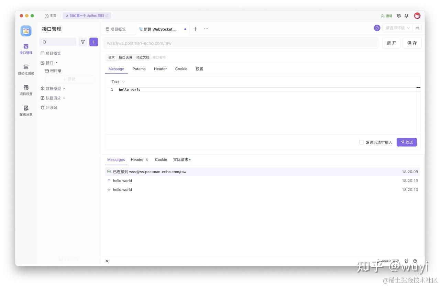Click the 邀请 invite link
Screen dimensions: 440x286
(387, 16)
